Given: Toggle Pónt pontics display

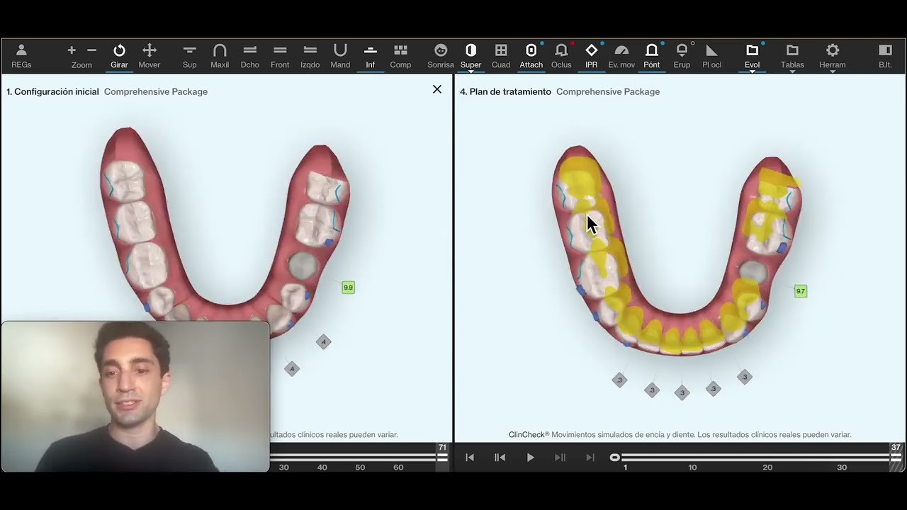Looking at the screenshot, I should [652, 56].
